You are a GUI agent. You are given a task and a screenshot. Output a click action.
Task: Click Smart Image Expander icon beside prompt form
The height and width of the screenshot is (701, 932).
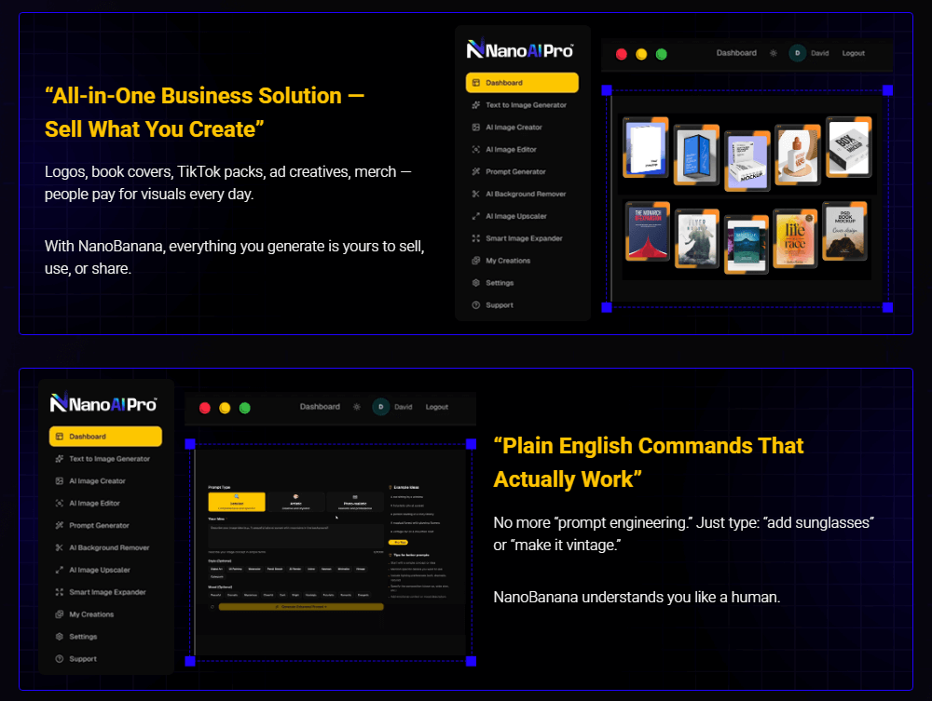[60, 592]
